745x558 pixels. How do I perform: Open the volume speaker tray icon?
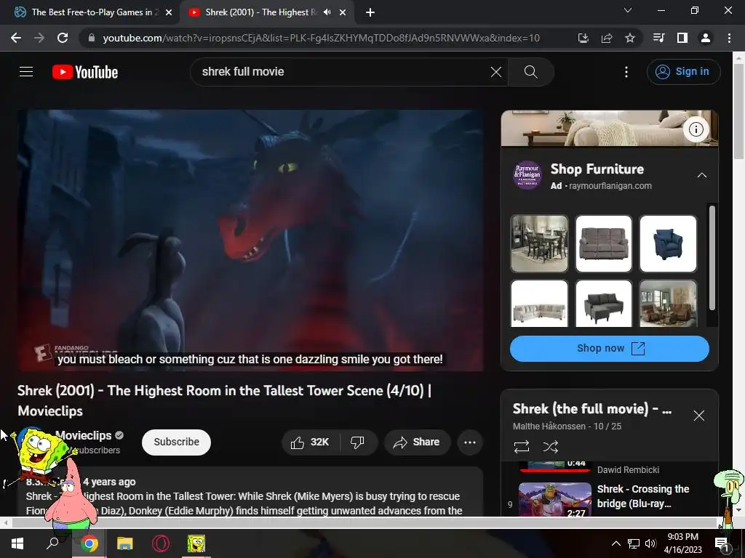point(650,543)
